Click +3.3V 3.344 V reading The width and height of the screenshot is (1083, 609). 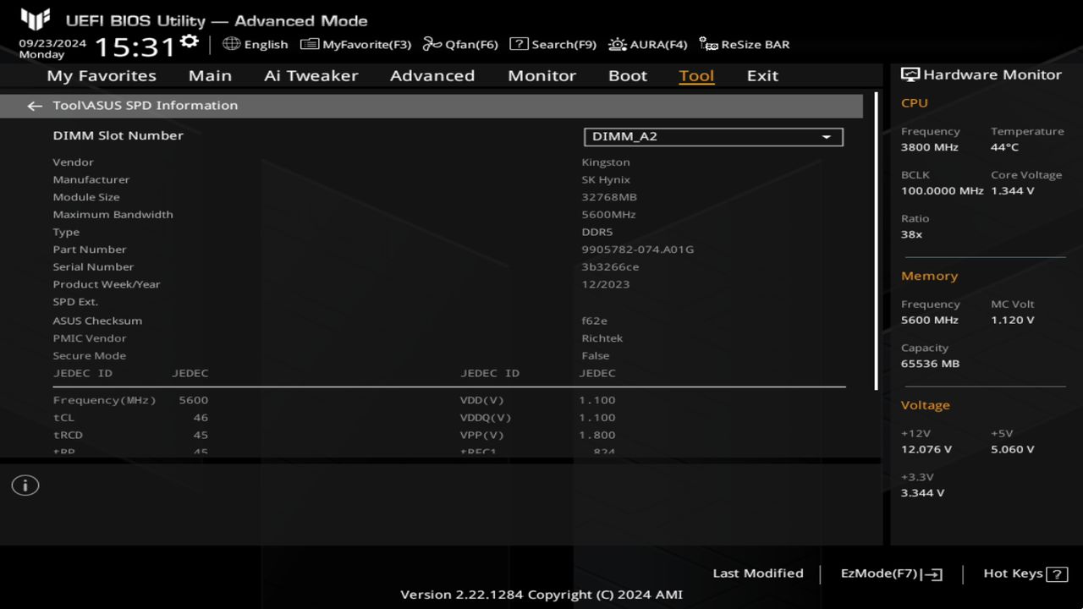(923, 493)
